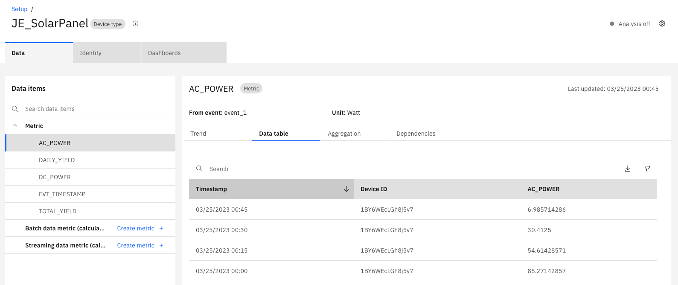Select EVT_TIMESTAMP data item

point(90,194)
